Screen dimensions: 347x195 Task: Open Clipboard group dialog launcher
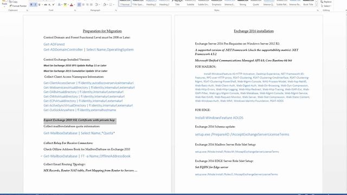coord(27,10)
